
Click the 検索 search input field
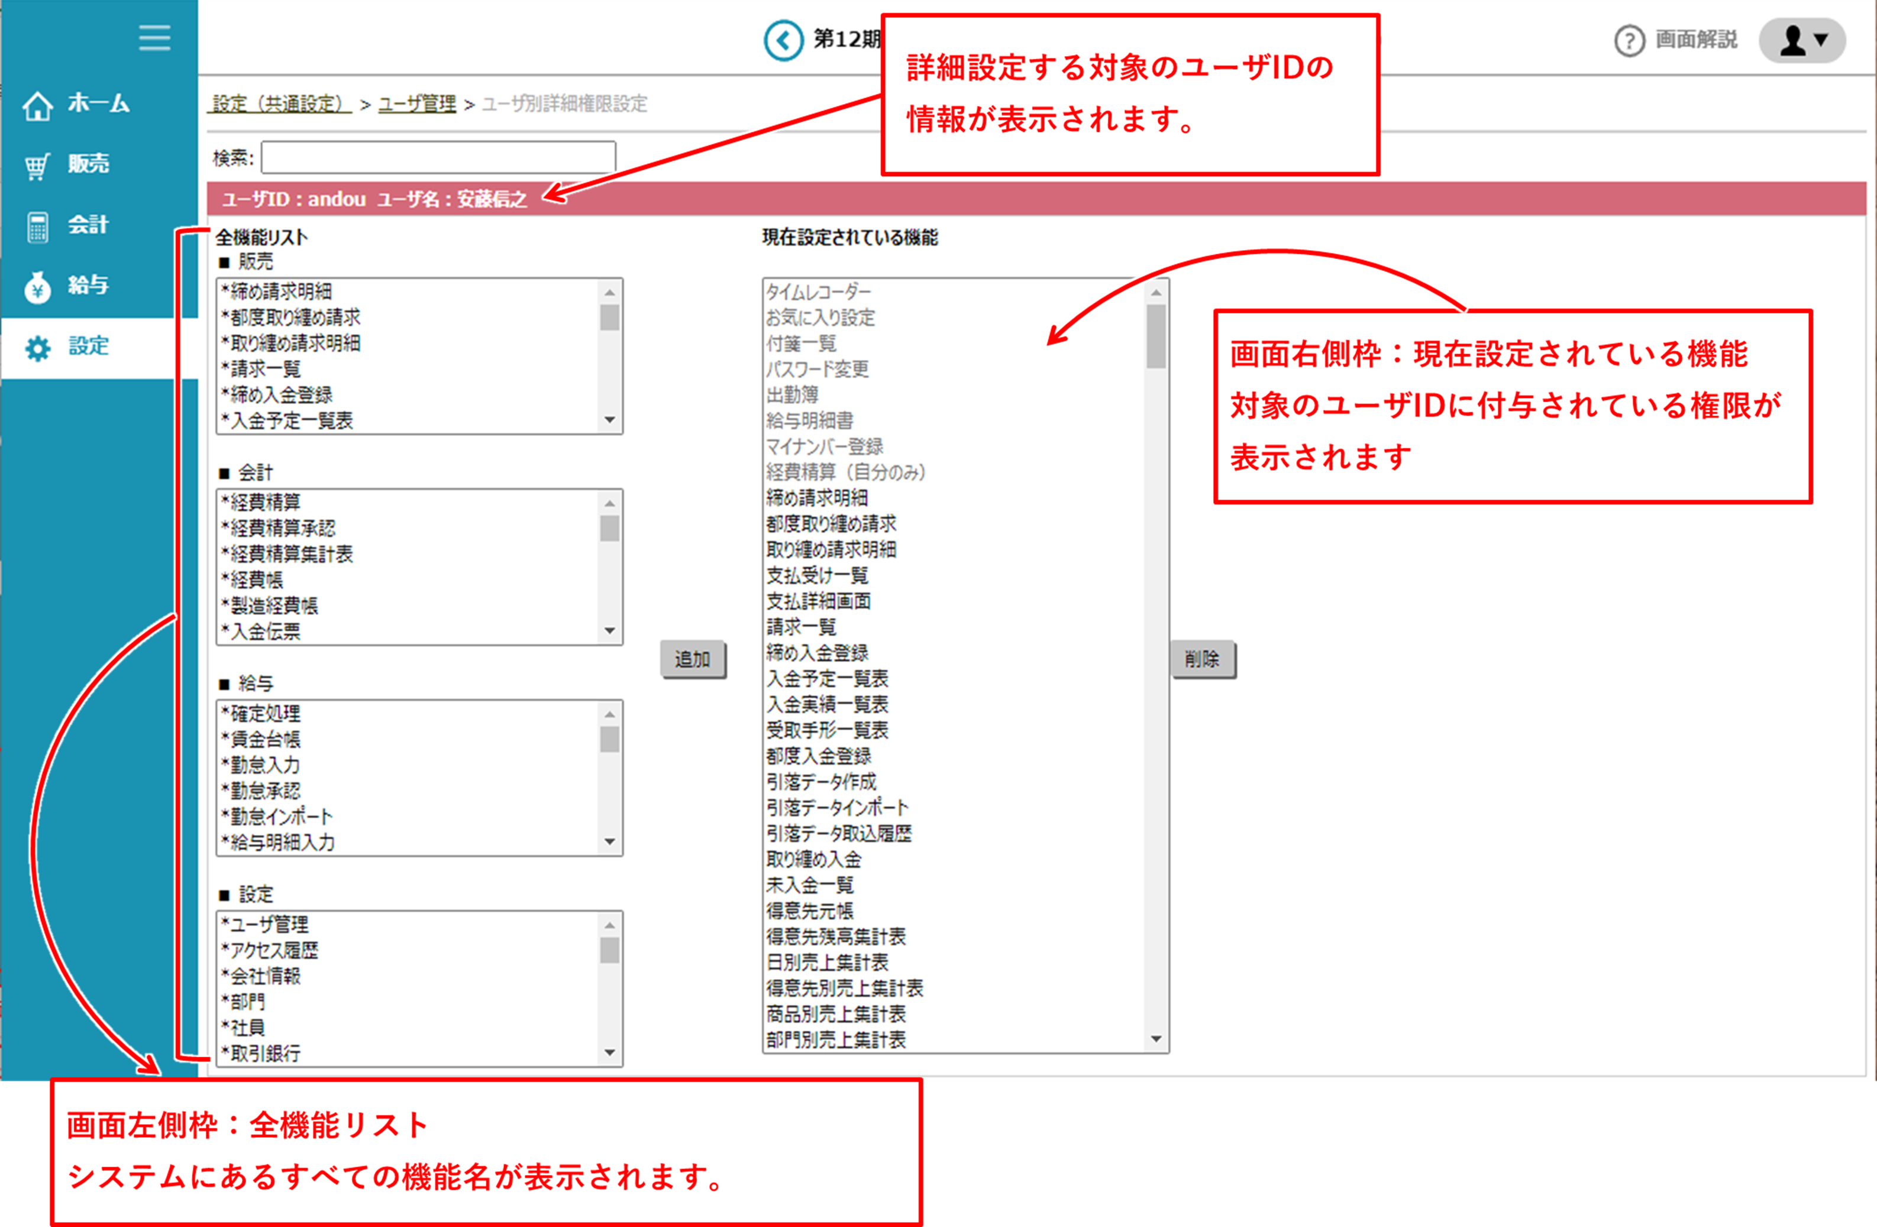click(x=438, y=157)
